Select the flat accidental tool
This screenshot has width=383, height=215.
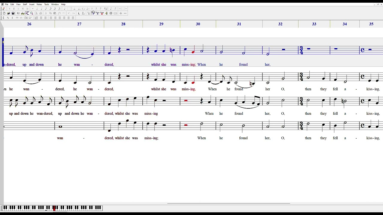point(18,9)
